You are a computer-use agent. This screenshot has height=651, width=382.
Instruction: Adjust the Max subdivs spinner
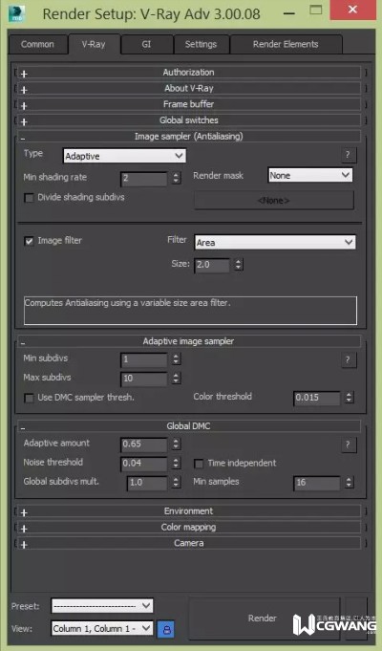click(x=177, y=379)
